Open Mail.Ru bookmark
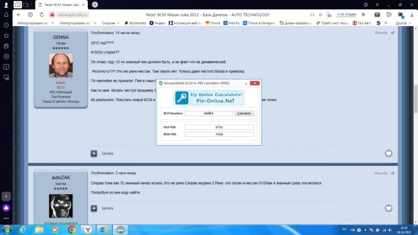The image size is (418, 235). click(232, 23)
